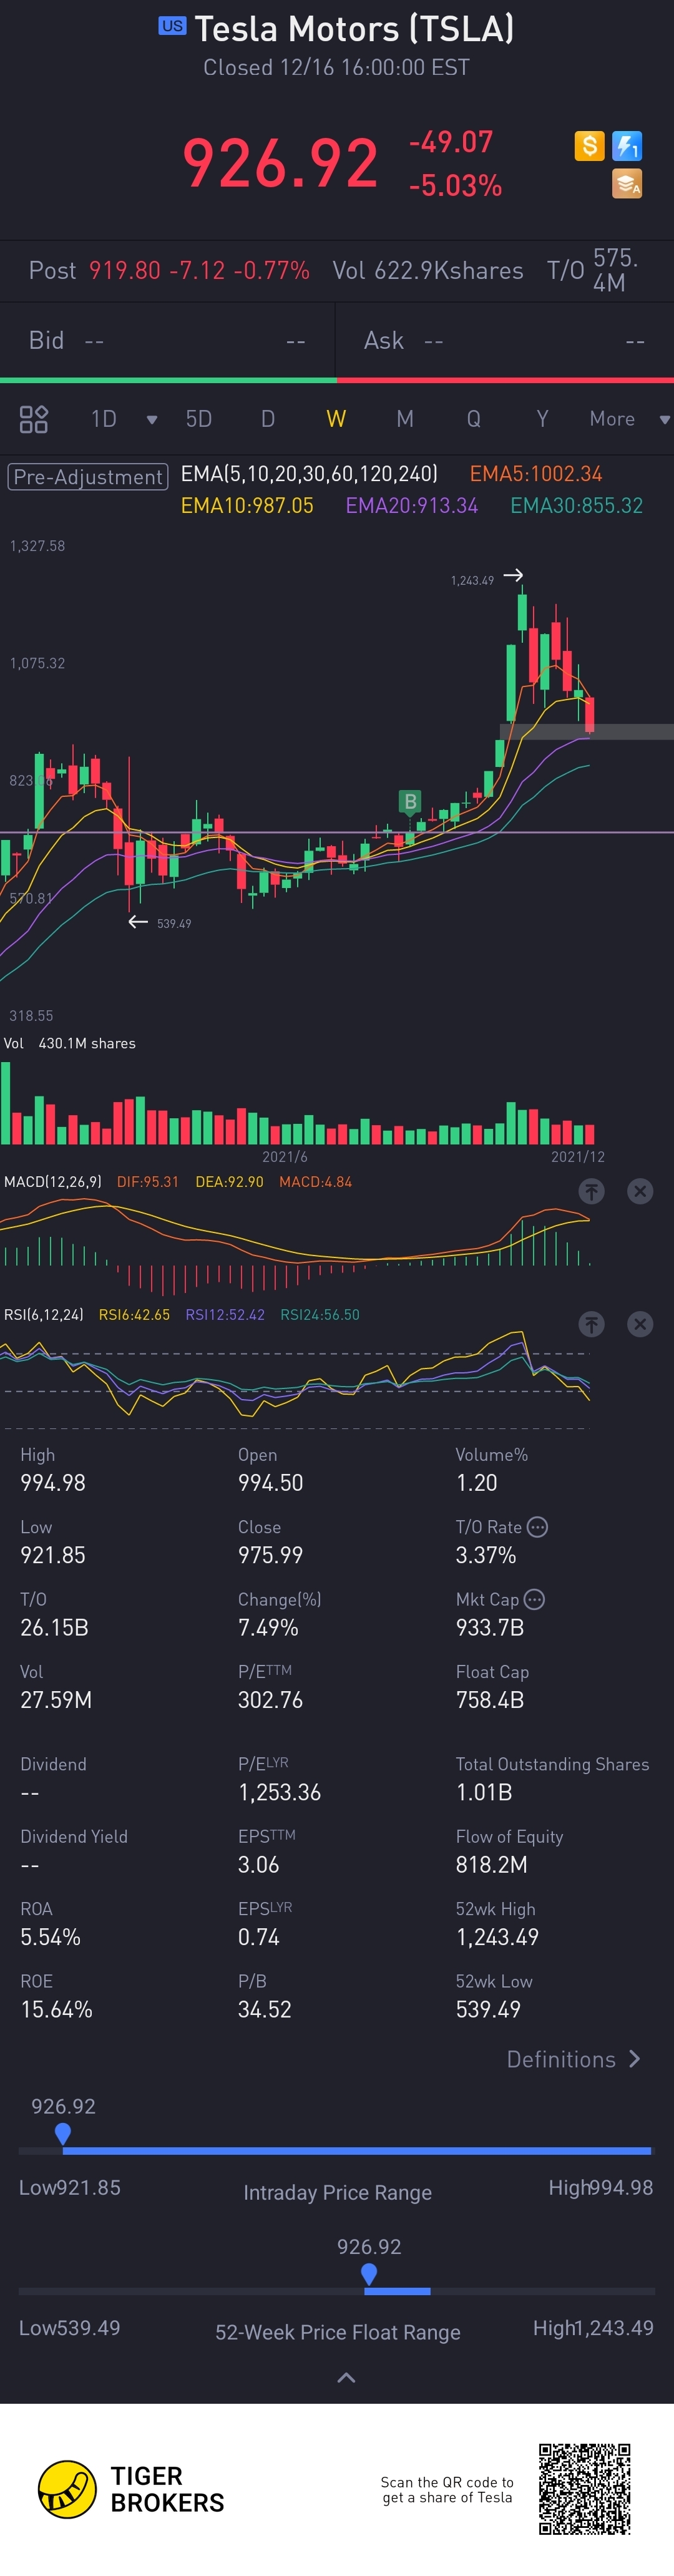This screenshot has width=674, height=2576.
Task: Tap the Tesla Motors (TSLA) title
Action: click(354, 29)
